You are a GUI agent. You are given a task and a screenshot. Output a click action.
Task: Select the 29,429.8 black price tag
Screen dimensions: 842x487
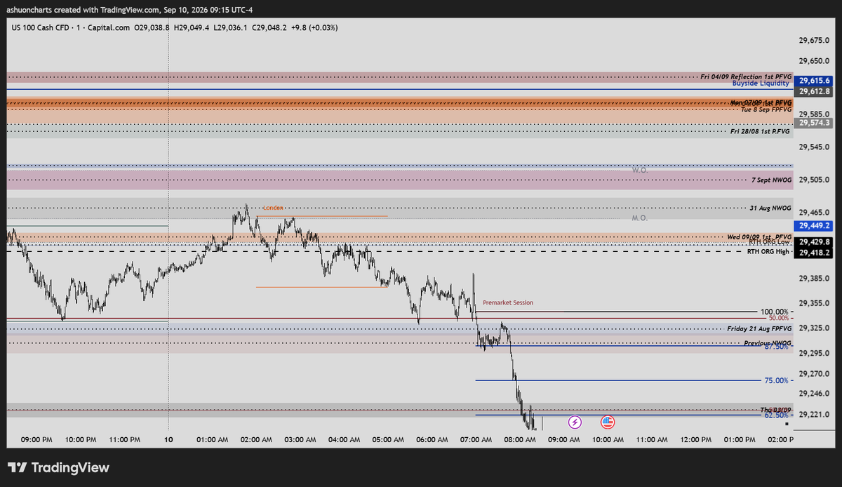(815, 241)
